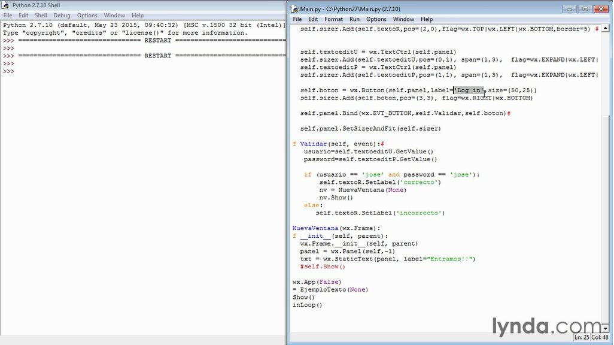Open File menu in Python Shell window
The image size is (614, 345).
7,16
